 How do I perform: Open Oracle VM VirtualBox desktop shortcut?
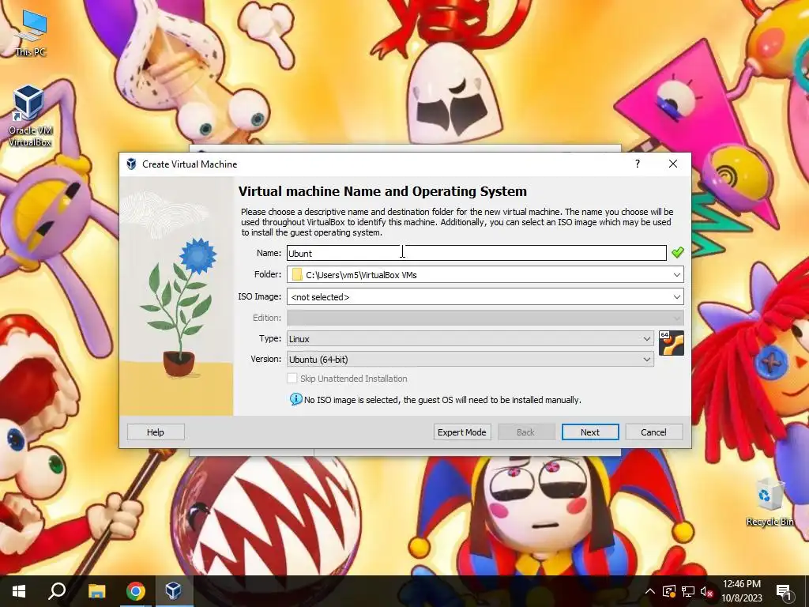coord(29,115)
